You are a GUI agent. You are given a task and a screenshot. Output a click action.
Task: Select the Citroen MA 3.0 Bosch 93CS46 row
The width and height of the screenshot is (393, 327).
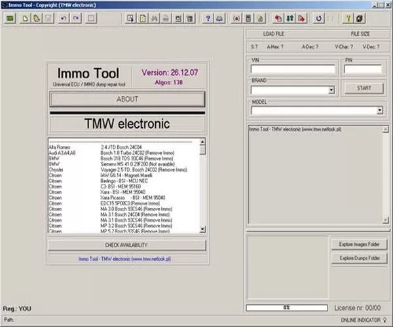124,209
